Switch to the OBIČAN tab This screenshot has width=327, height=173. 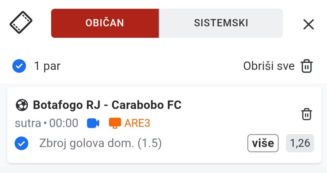pos(105,23)
